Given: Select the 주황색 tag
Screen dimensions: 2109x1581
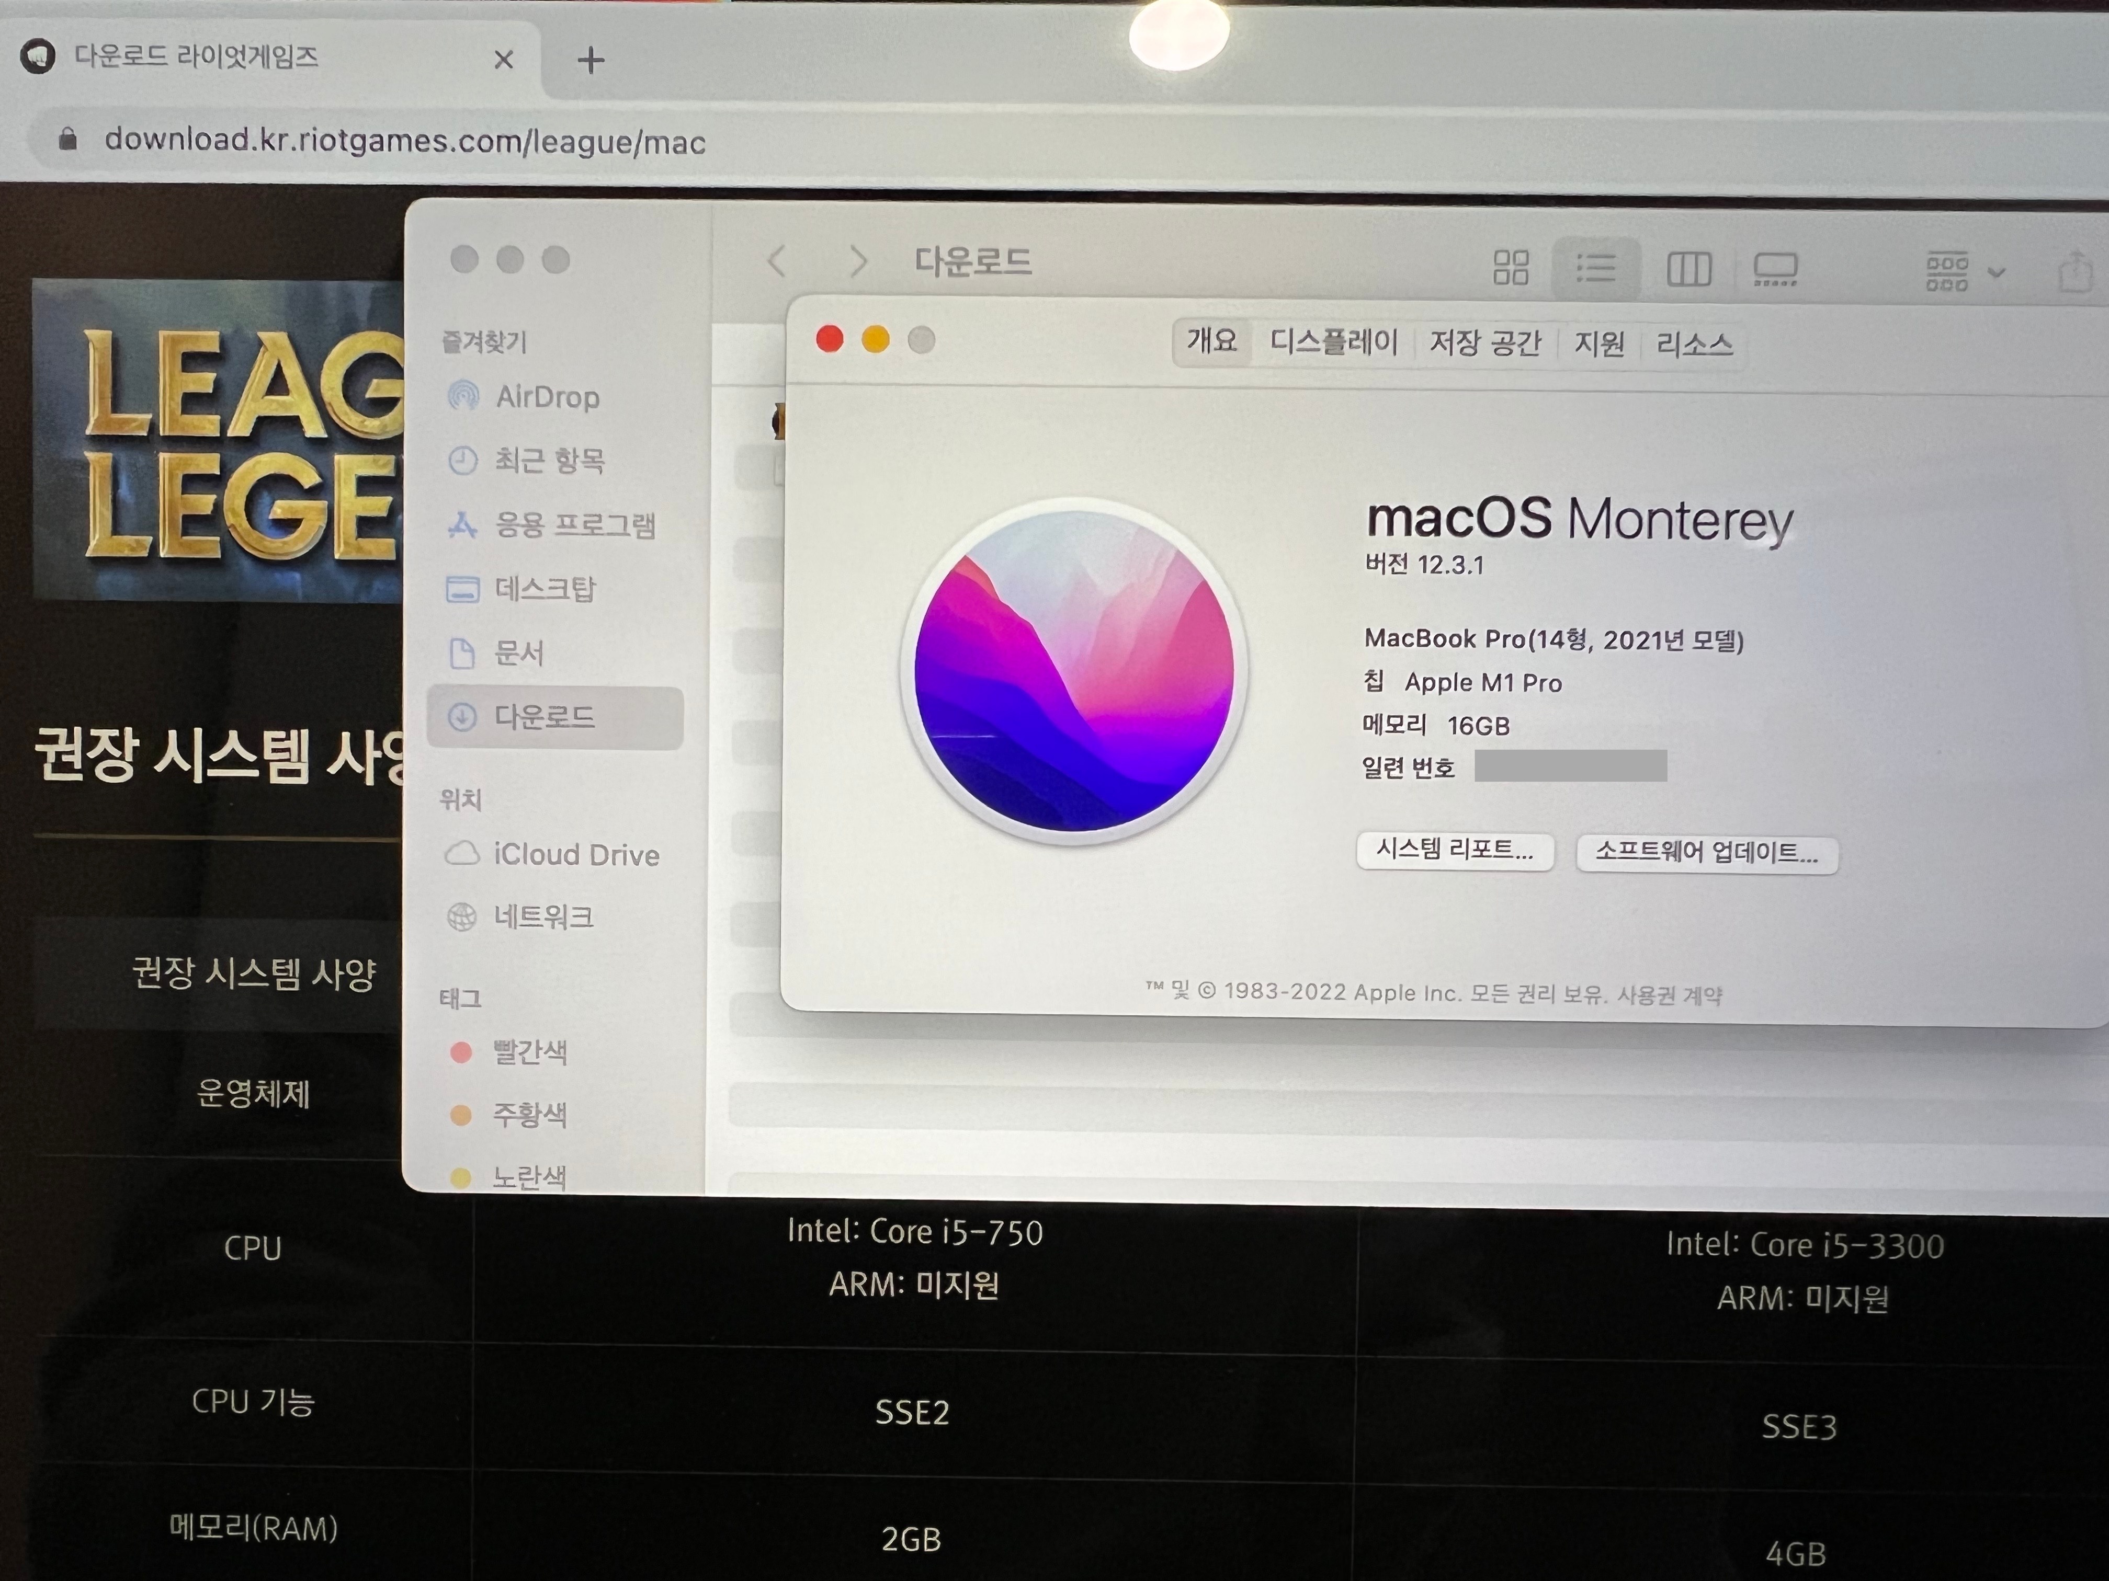Looking at the screenshot, I should (508, 1115).
